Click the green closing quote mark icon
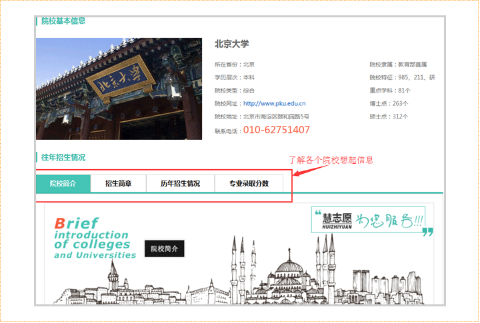This screenshot has width=480, height=323. pos(427,232)
